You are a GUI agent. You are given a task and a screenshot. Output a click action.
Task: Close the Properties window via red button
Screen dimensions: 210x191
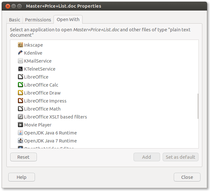pos(8,6)
